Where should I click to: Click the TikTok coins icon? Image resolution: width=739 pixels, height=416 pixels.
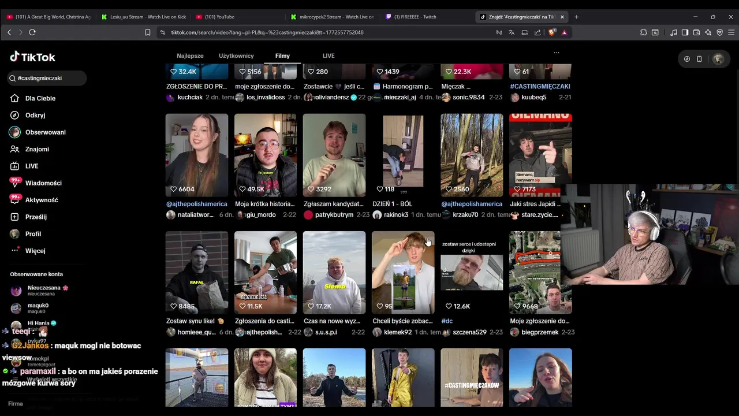(x=687, y=59)
